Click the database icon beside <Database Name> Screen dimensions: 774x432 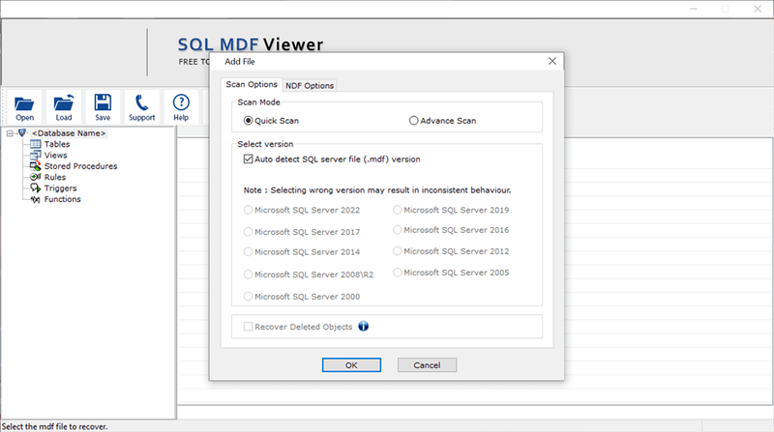(22, 133)
